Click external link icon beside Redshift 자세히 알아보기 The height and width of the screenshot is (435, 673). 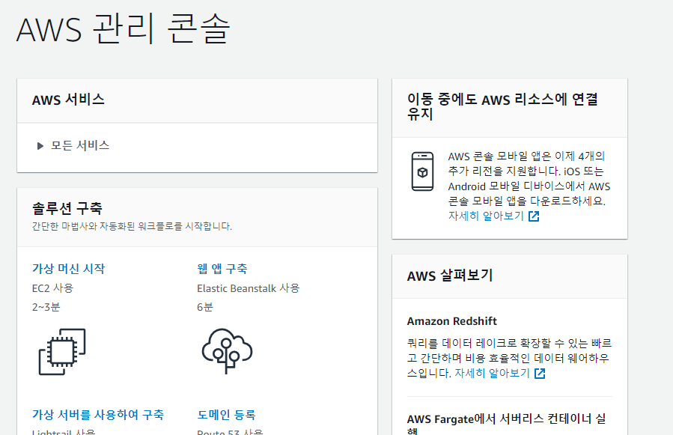pos(540,374)
